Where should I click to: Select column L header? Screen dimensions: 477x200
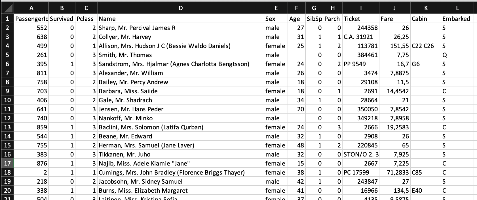click(457, 8)
